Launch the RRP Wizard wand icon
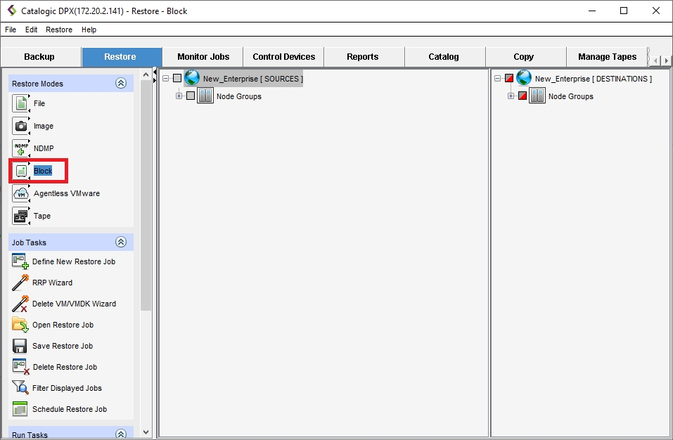The height and width of the screenshot is (440, 673). coord(20,283)
